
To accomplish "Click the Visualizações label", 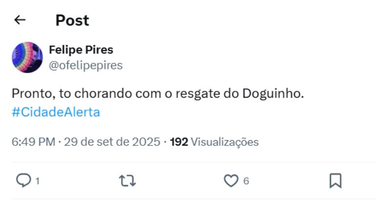I will click(x=224, y=142).
